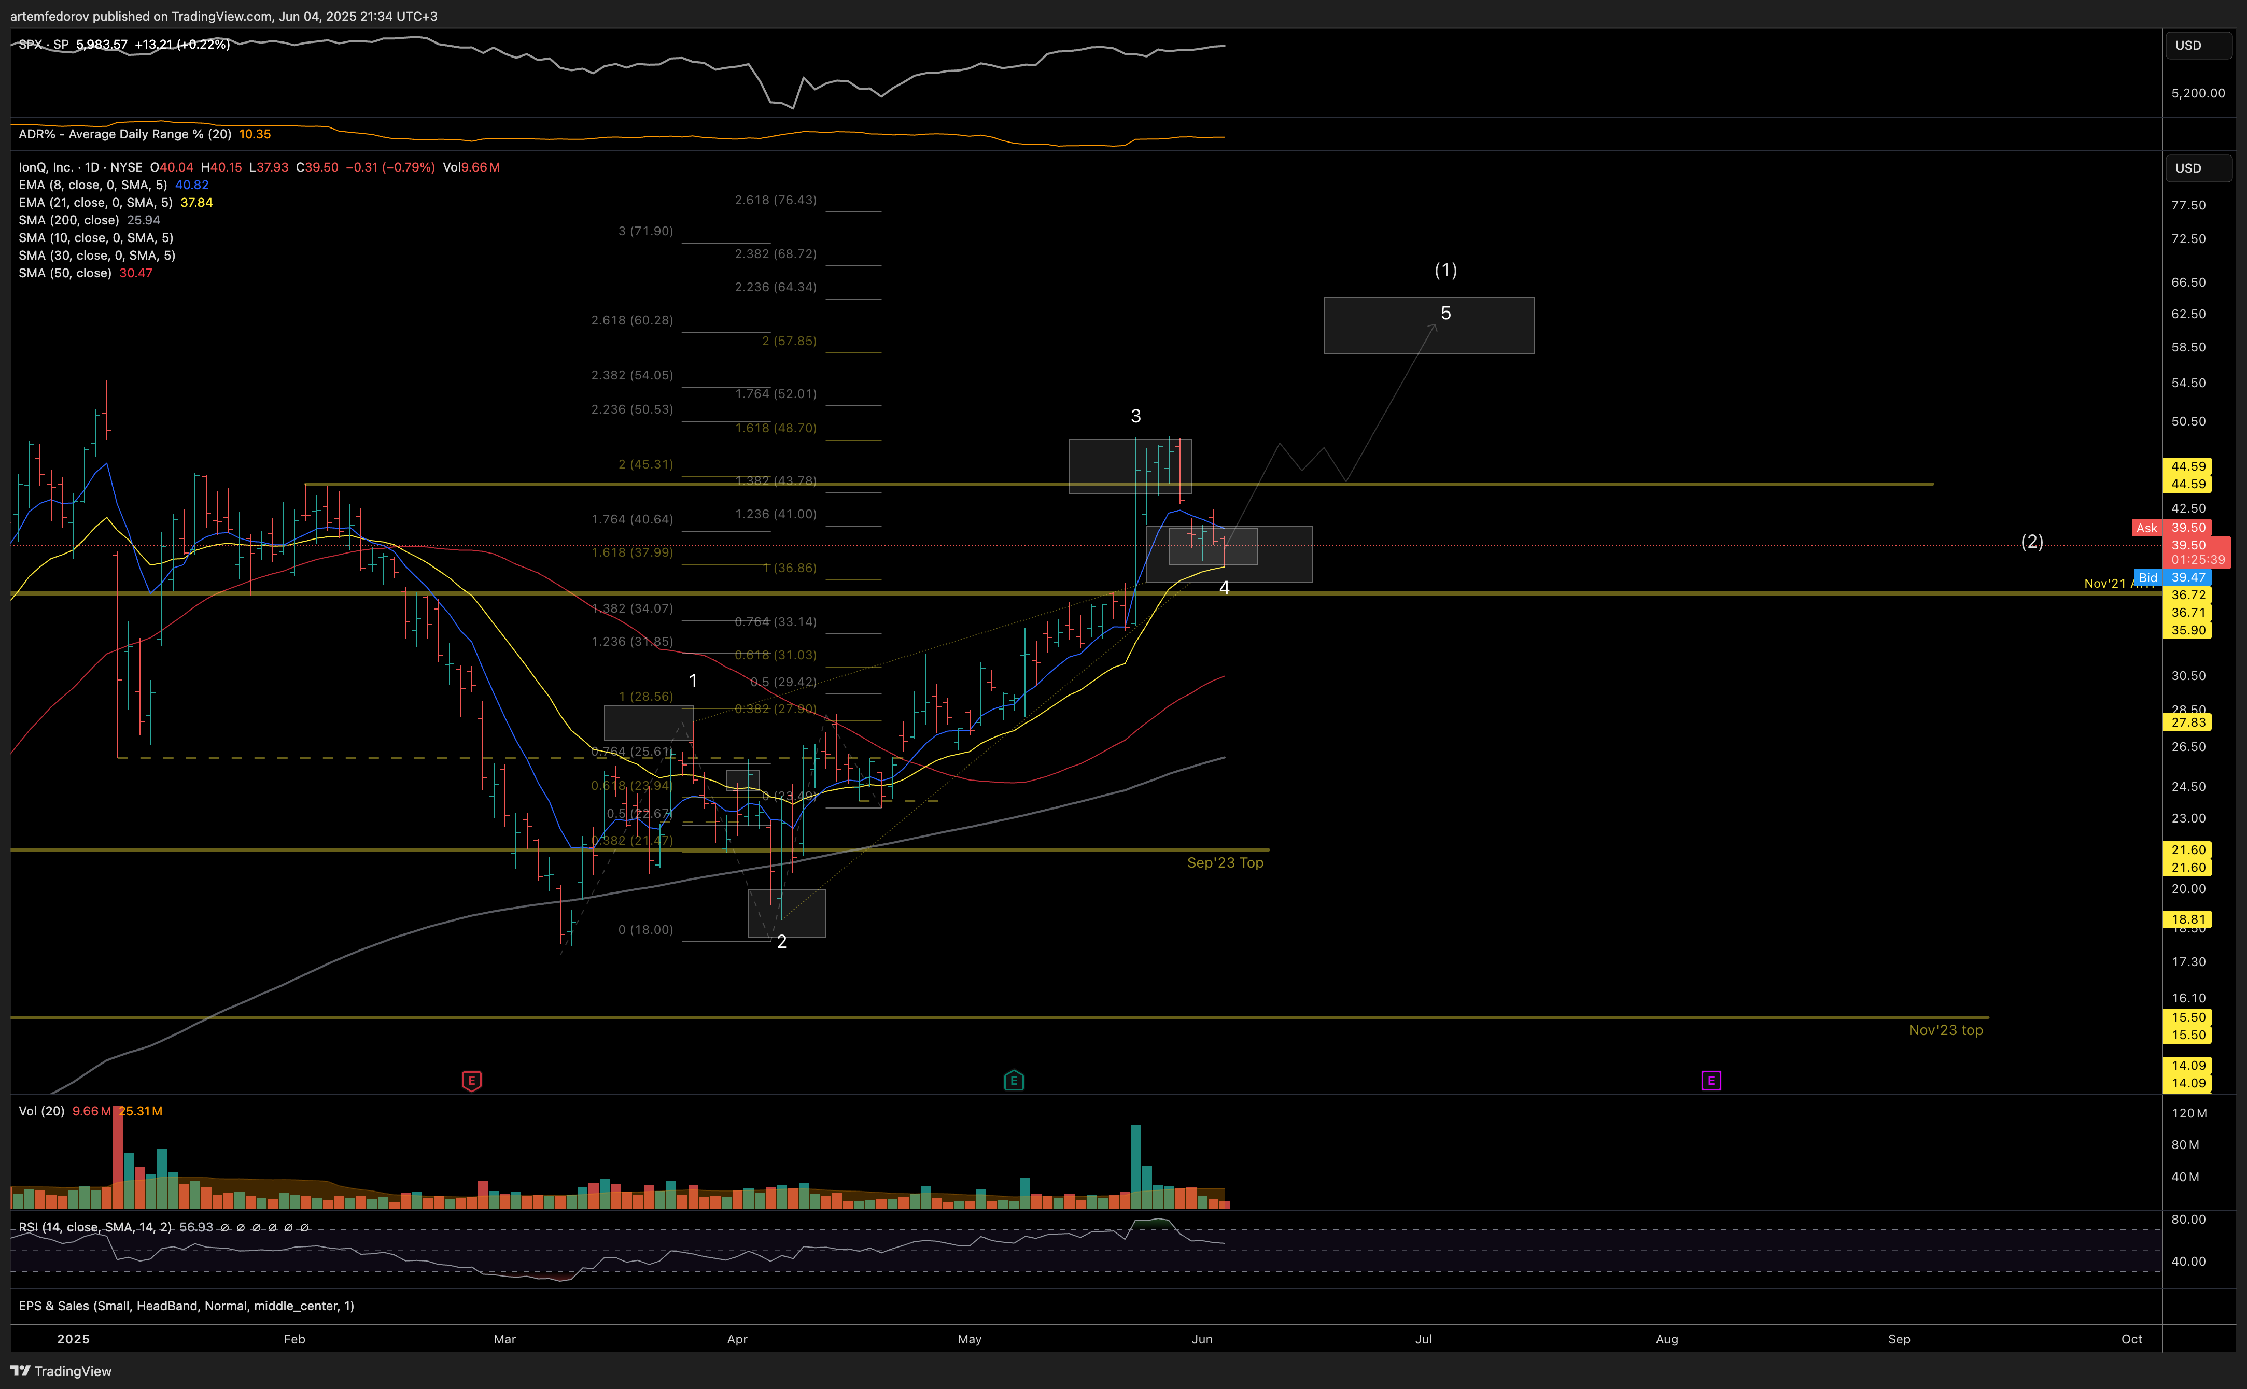Click the TradingView logo at bottom left
Image resolution: width=2247 pixels, height=1389 pixels.
point(61,1371)
